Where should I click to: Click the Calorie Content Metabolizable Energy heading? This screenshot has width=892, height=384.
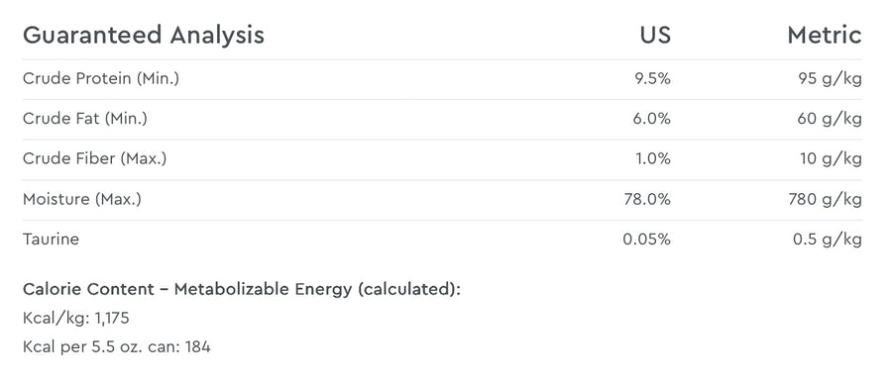242,289
